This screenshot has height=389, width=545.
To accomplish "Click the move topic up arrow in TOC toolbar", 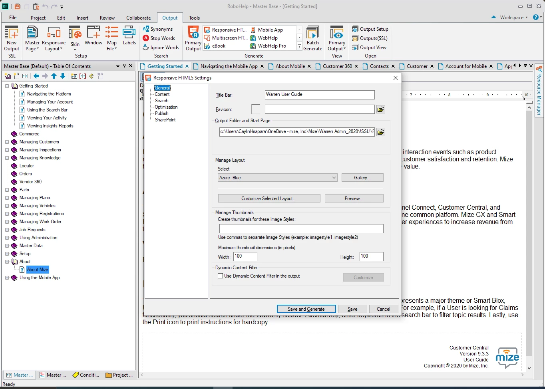I will tap(54, 76).
